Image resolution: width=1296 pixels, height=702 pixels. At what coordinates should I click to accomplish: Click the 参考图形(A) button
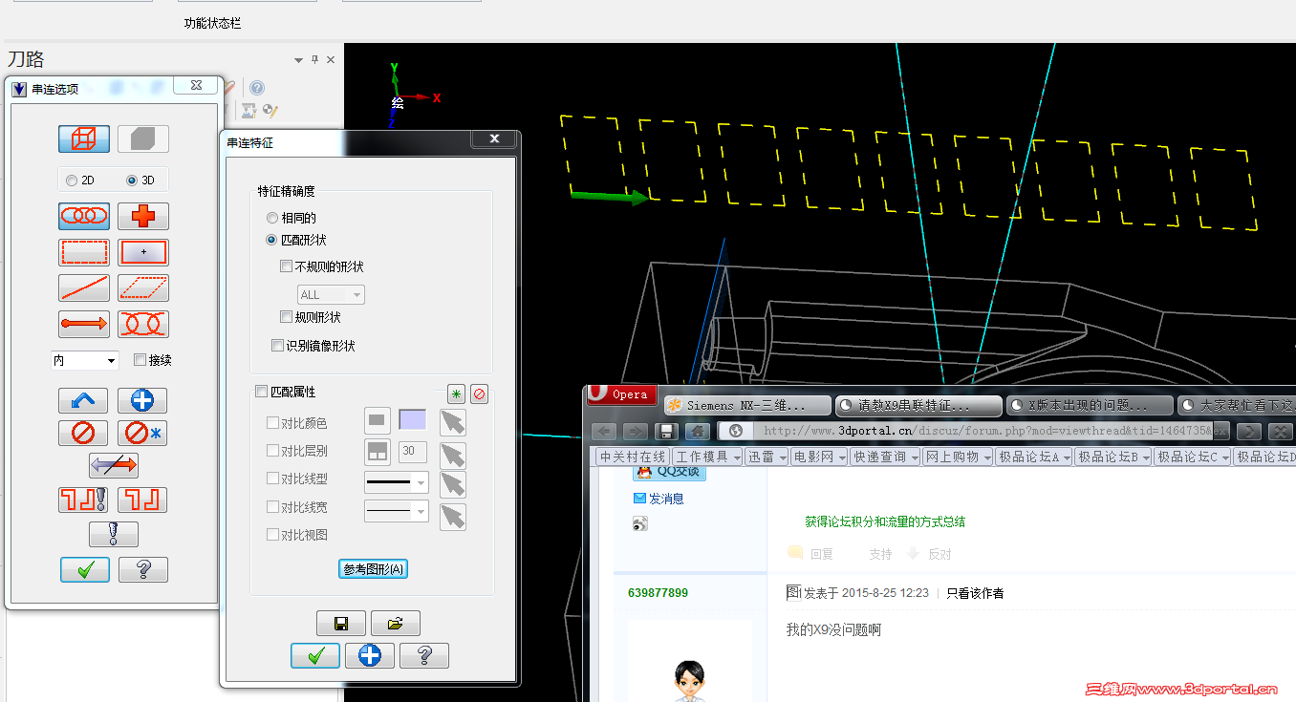coord(374,569)
